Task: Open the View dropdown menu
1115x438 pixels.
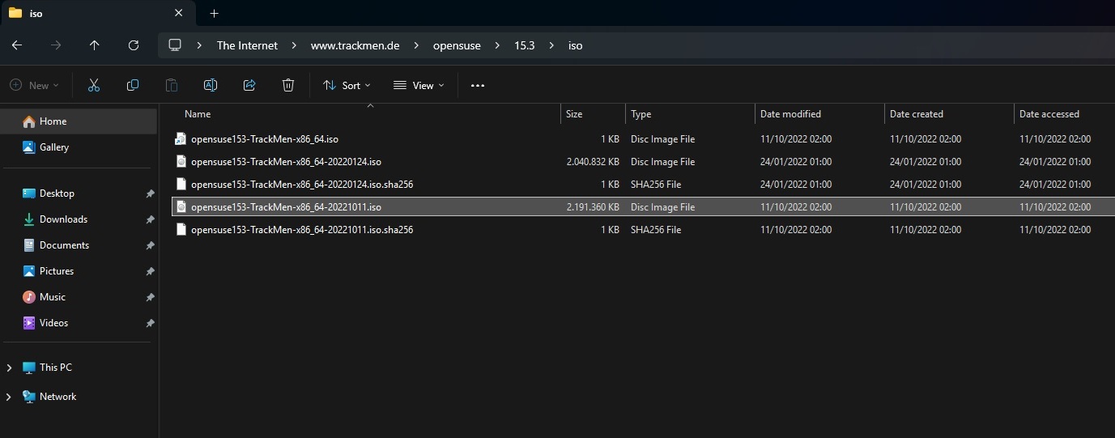Action: click(419, 85)
